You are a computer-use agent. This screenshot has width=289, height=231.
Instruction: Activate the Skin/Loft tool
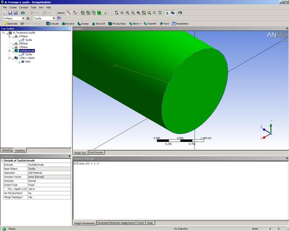(x=99, y=24)
